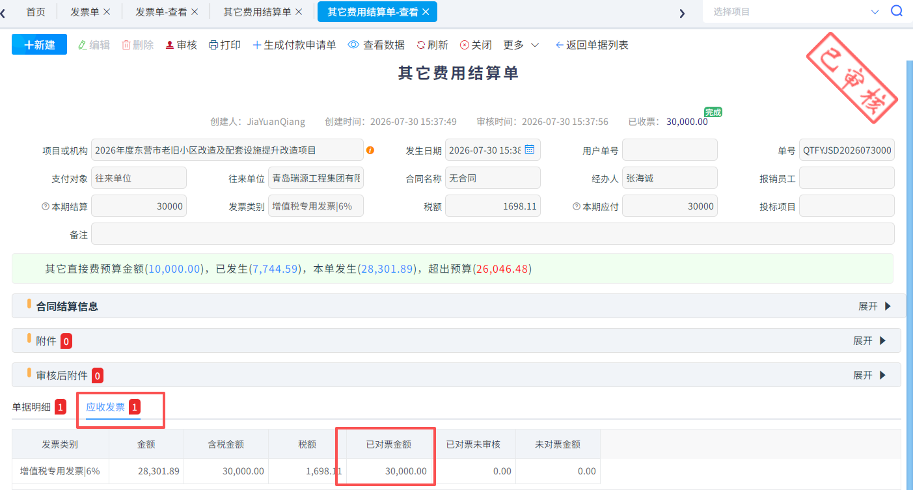
Task: Switch to the 首页 tab
Action: [x=36, y=12]
